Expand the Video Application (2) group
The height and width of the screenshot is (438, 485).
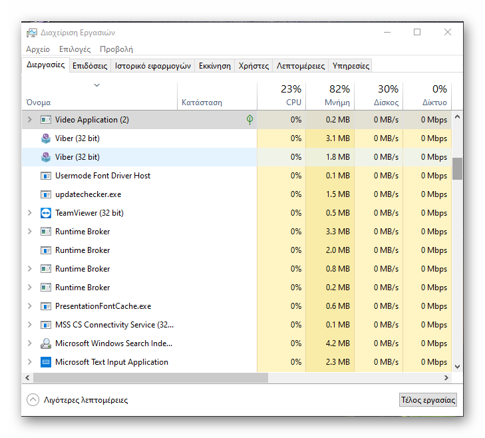pos(30,119)
